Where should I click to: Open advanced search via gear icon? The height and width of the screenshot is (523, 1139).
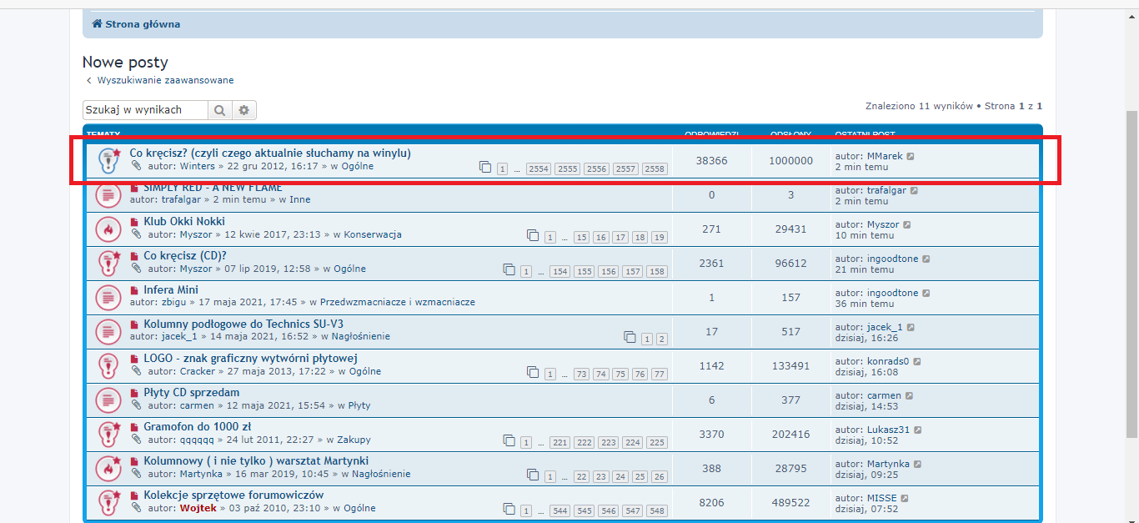coord(244,110)
